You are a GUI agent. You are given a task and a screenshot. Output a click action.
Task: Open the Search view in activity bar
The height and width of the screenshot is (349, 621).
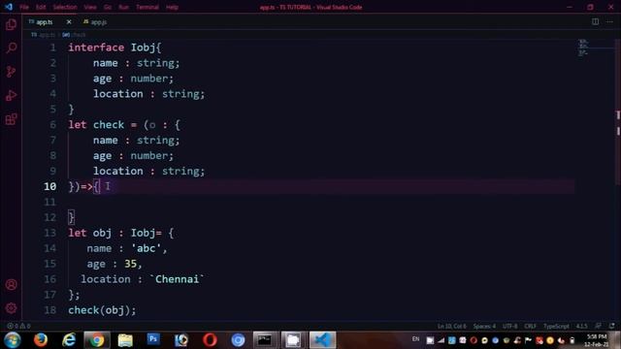pos(11,48)
